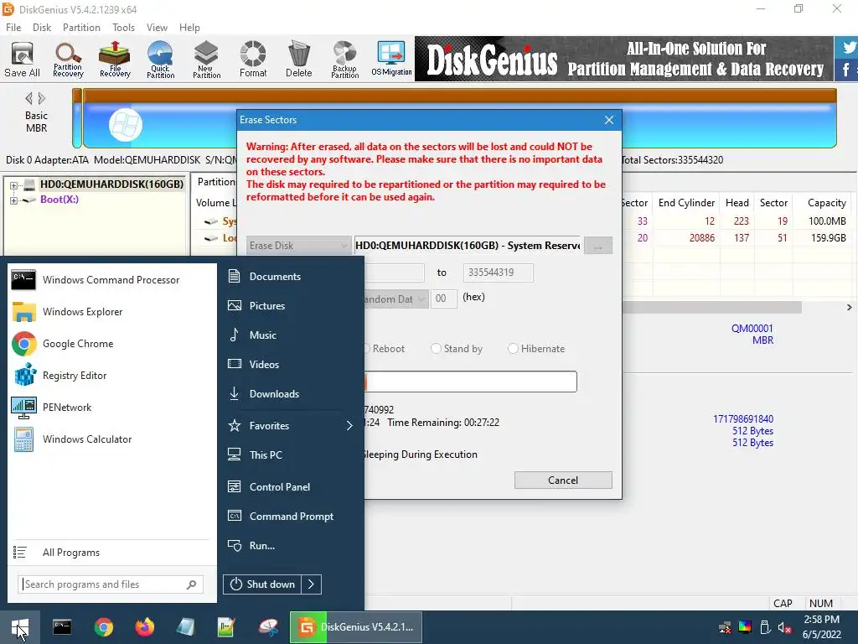Expand Favorites submenu arrow

pos(349,425)
